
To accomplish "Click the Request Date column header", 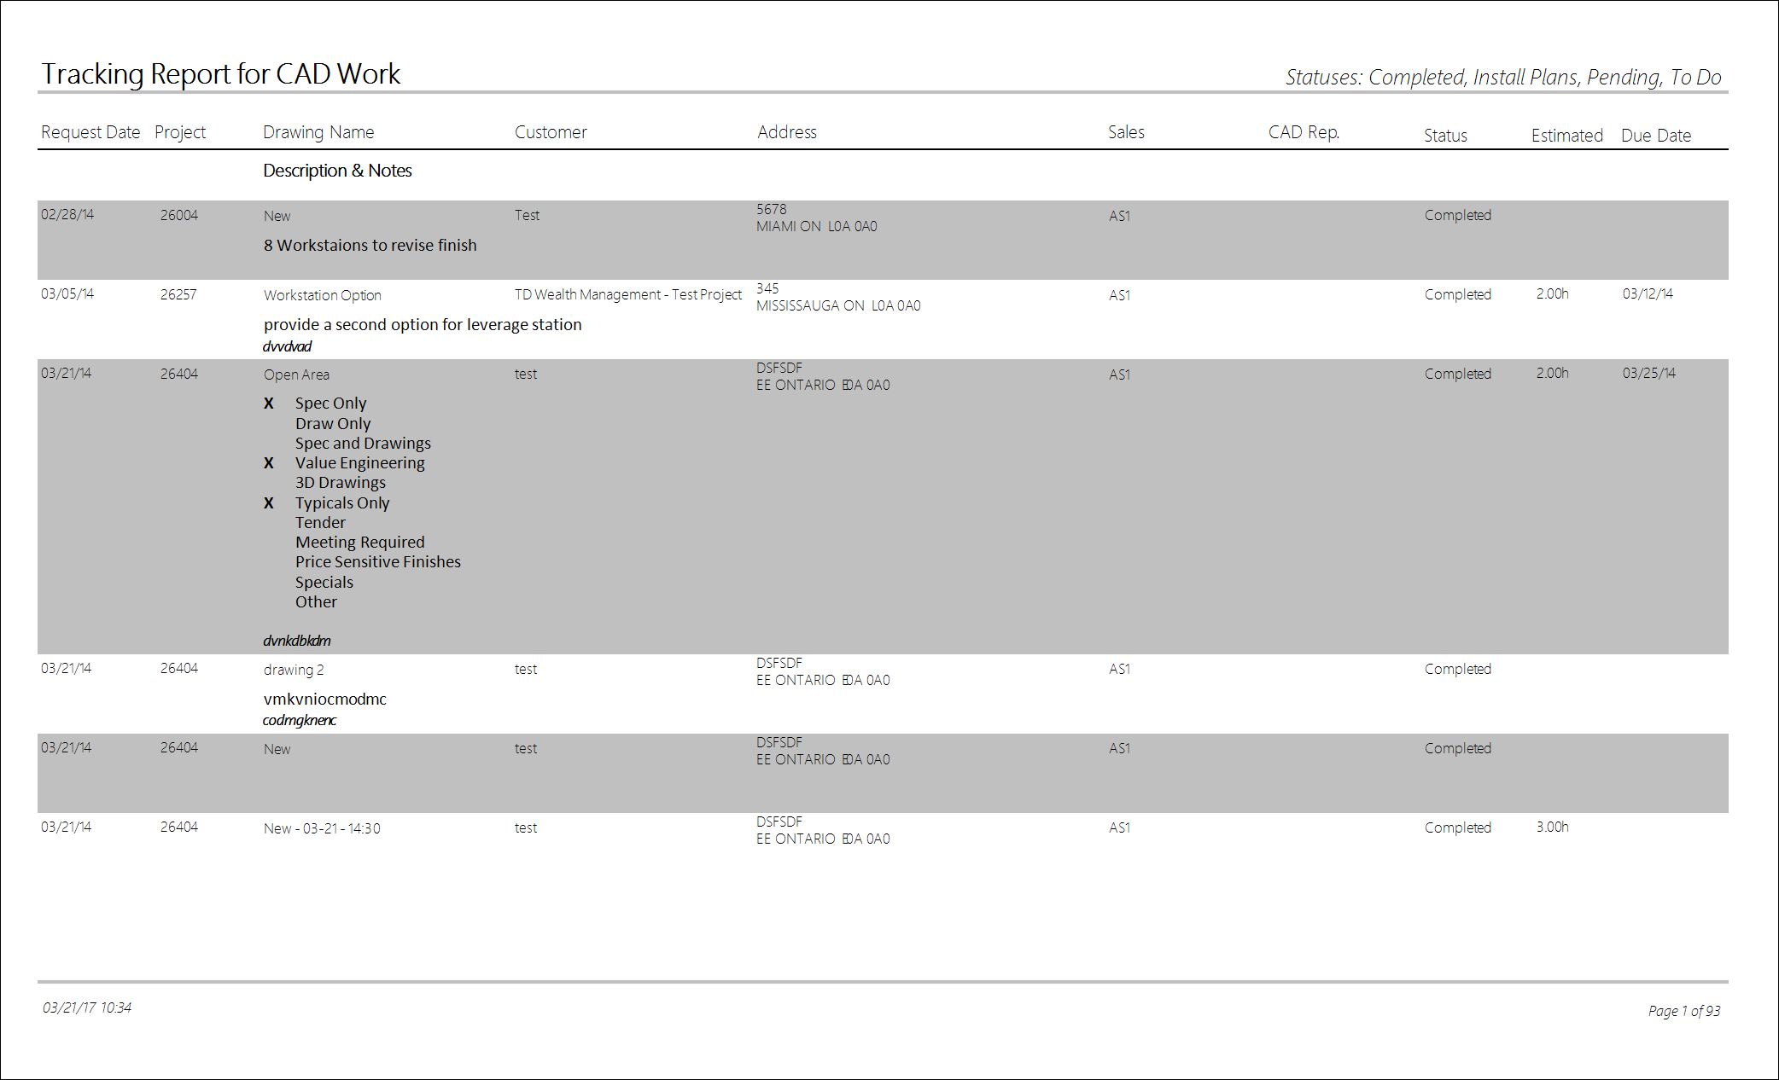I will pyautogui.click(x=90, y=132).
